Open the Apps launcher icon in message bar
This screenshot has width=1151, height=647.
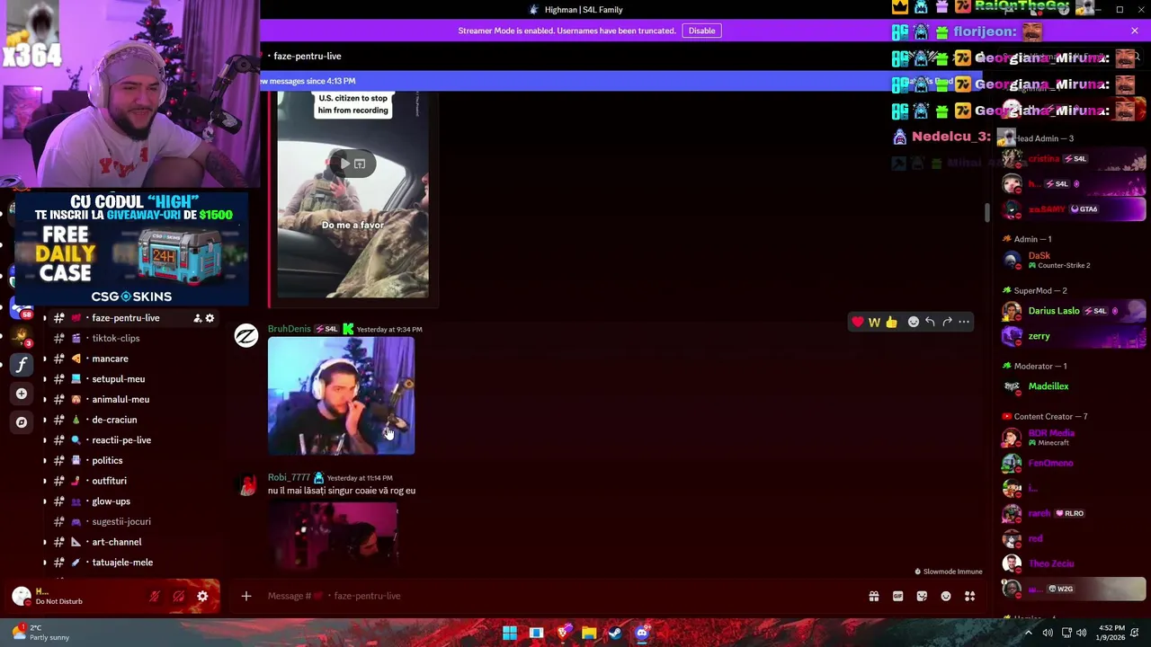click(969, 596)
